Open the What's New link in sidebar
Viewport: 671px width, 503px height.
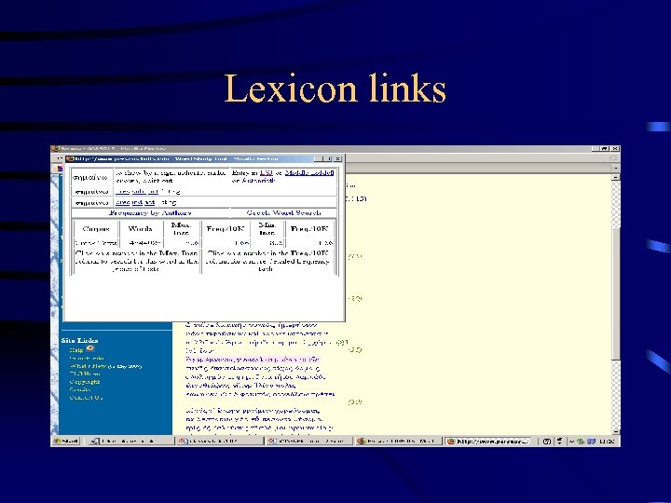[x=88, y=366]
